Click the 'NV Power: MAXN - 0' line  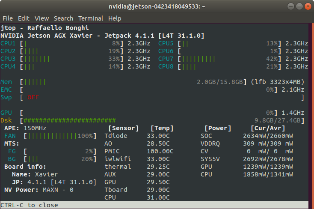point(39,190)
